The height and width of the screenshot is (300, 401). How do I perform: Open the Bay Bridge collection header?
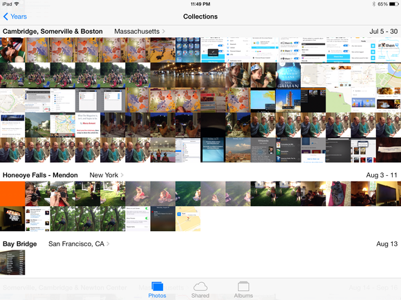(19, 244)
